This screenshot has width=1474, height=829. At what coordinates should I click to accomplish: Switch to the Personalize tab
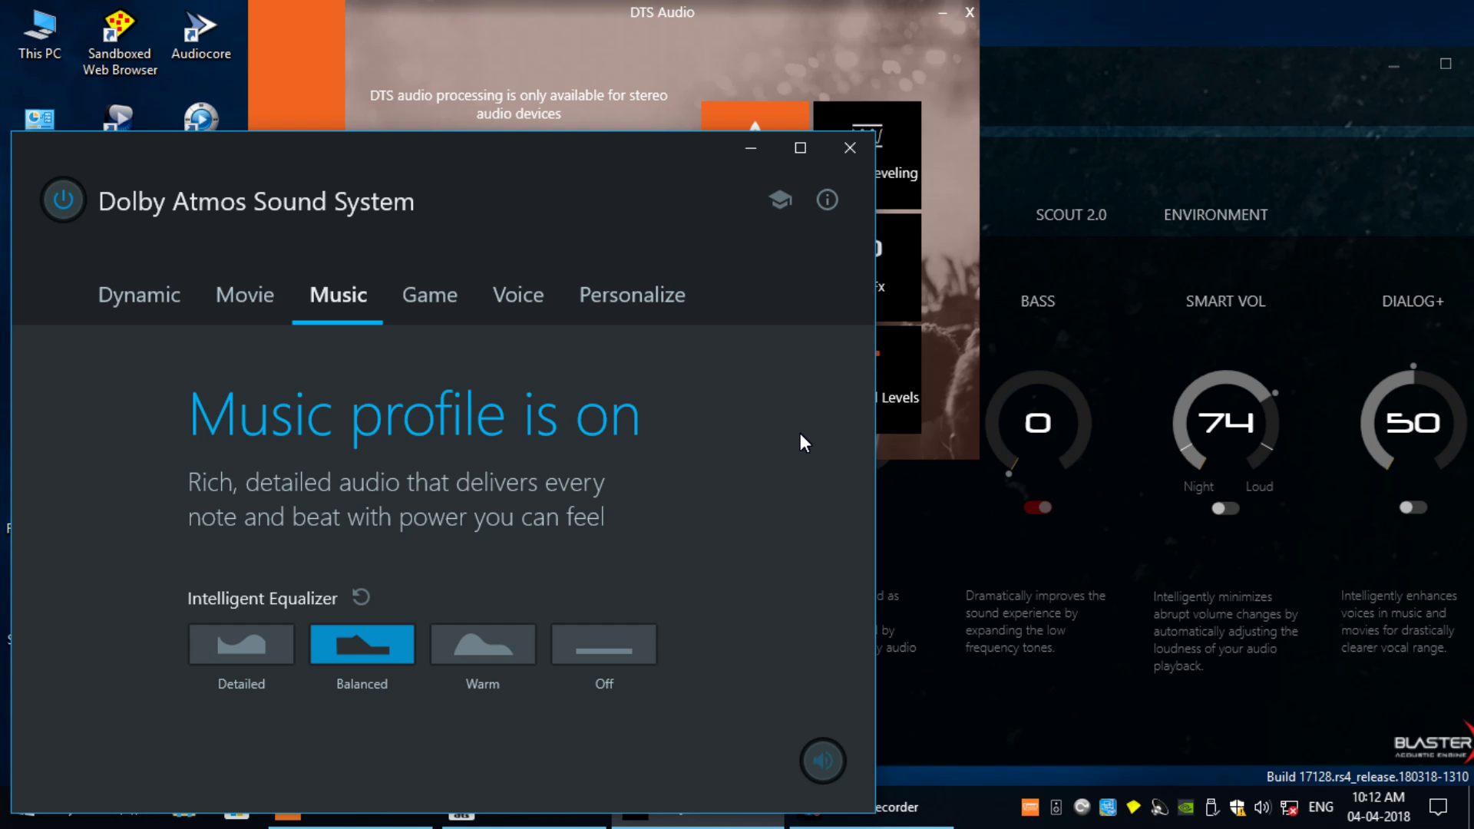click(x=632, y=295)
